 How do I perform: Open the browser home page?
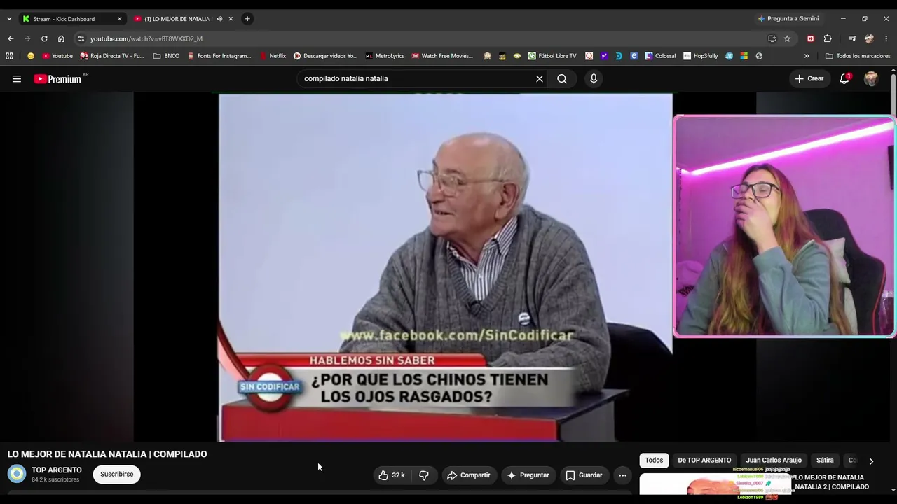click(x=61, y=38)
